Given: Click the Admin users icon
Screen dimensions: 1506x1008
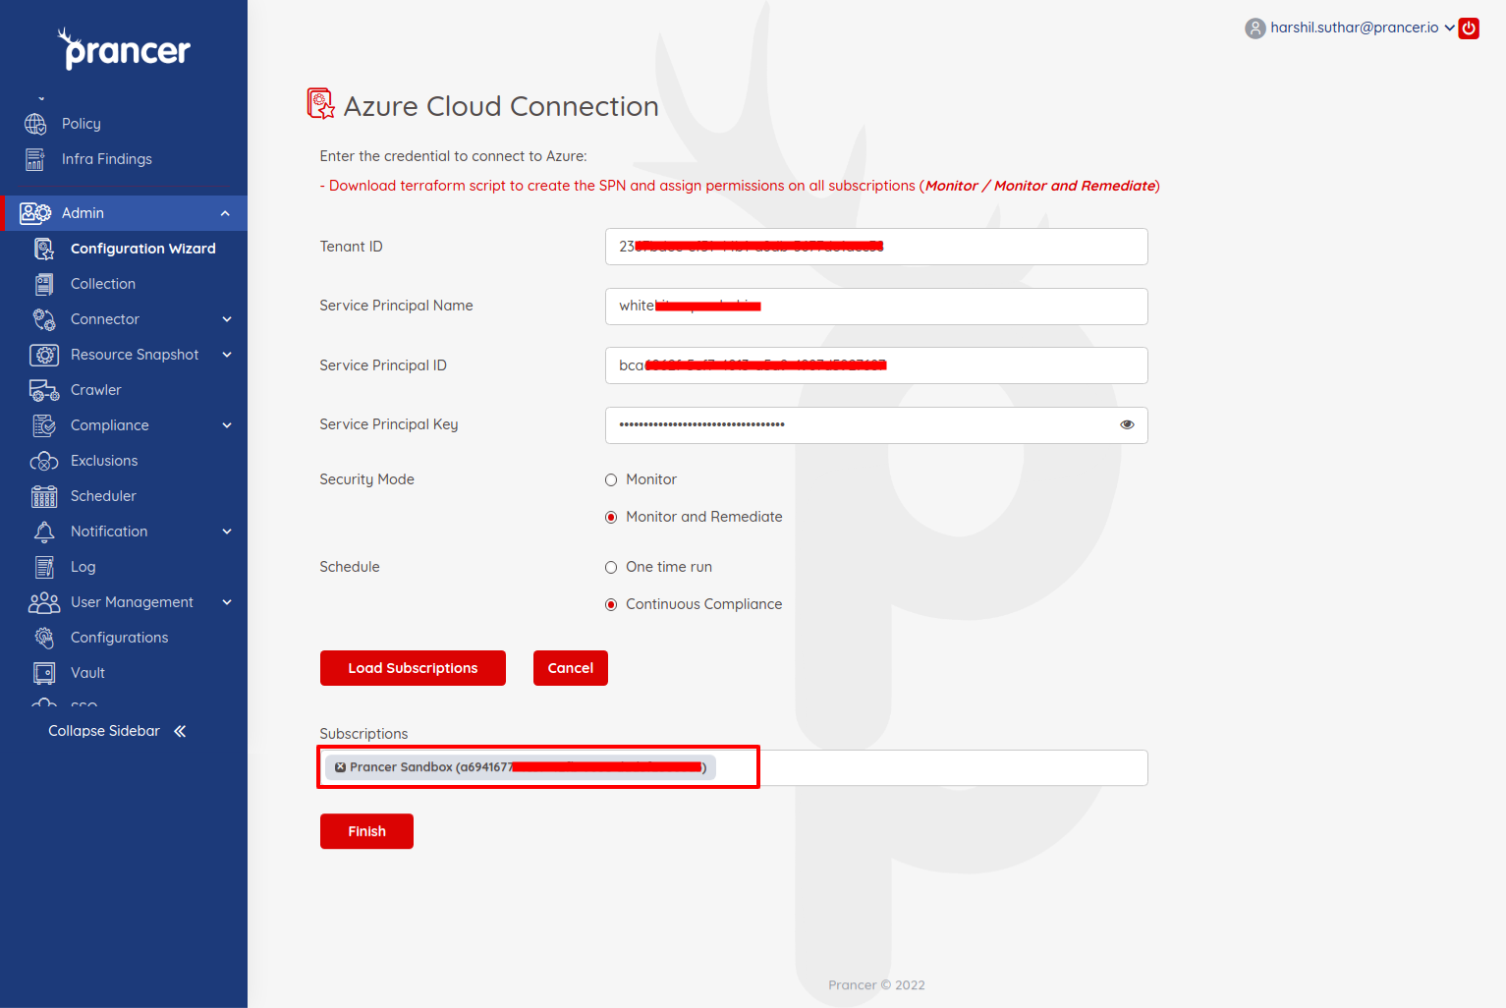Looking at the screenshot, I should pos(35,213).
